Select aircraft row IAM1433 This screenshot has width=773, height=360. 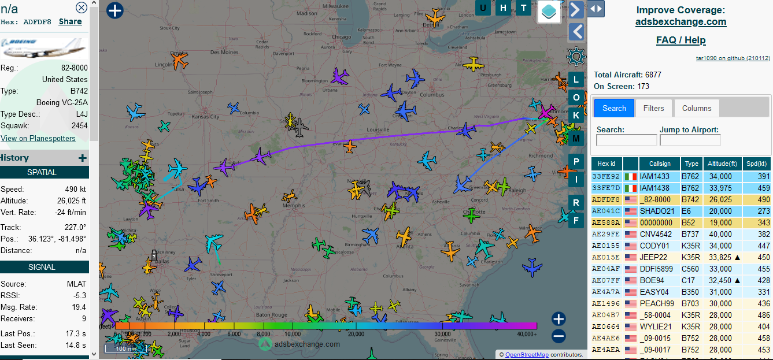[x=682, y=177]
